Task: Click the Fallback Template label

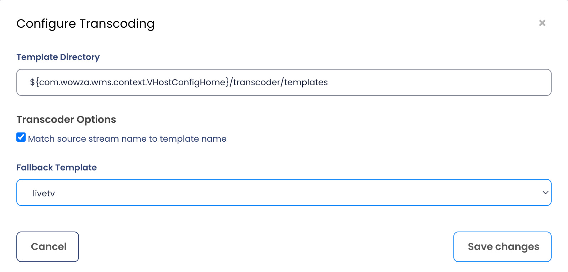Action: 57,168
